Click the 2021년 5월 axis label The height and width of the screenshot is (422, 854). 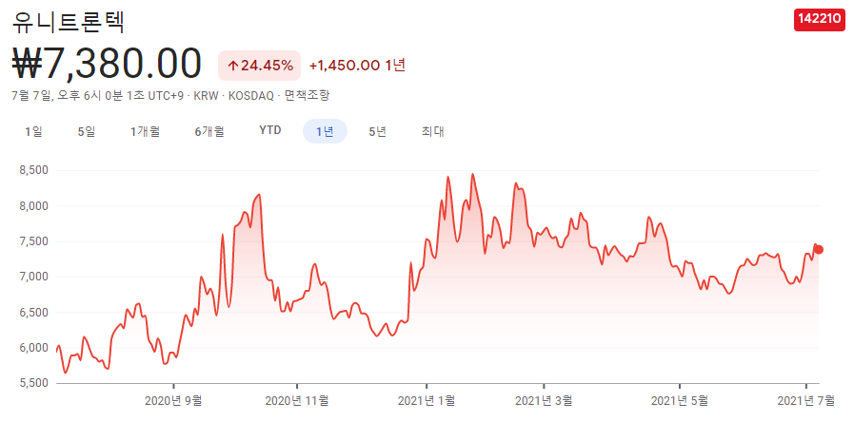click(x=681, y=401)
